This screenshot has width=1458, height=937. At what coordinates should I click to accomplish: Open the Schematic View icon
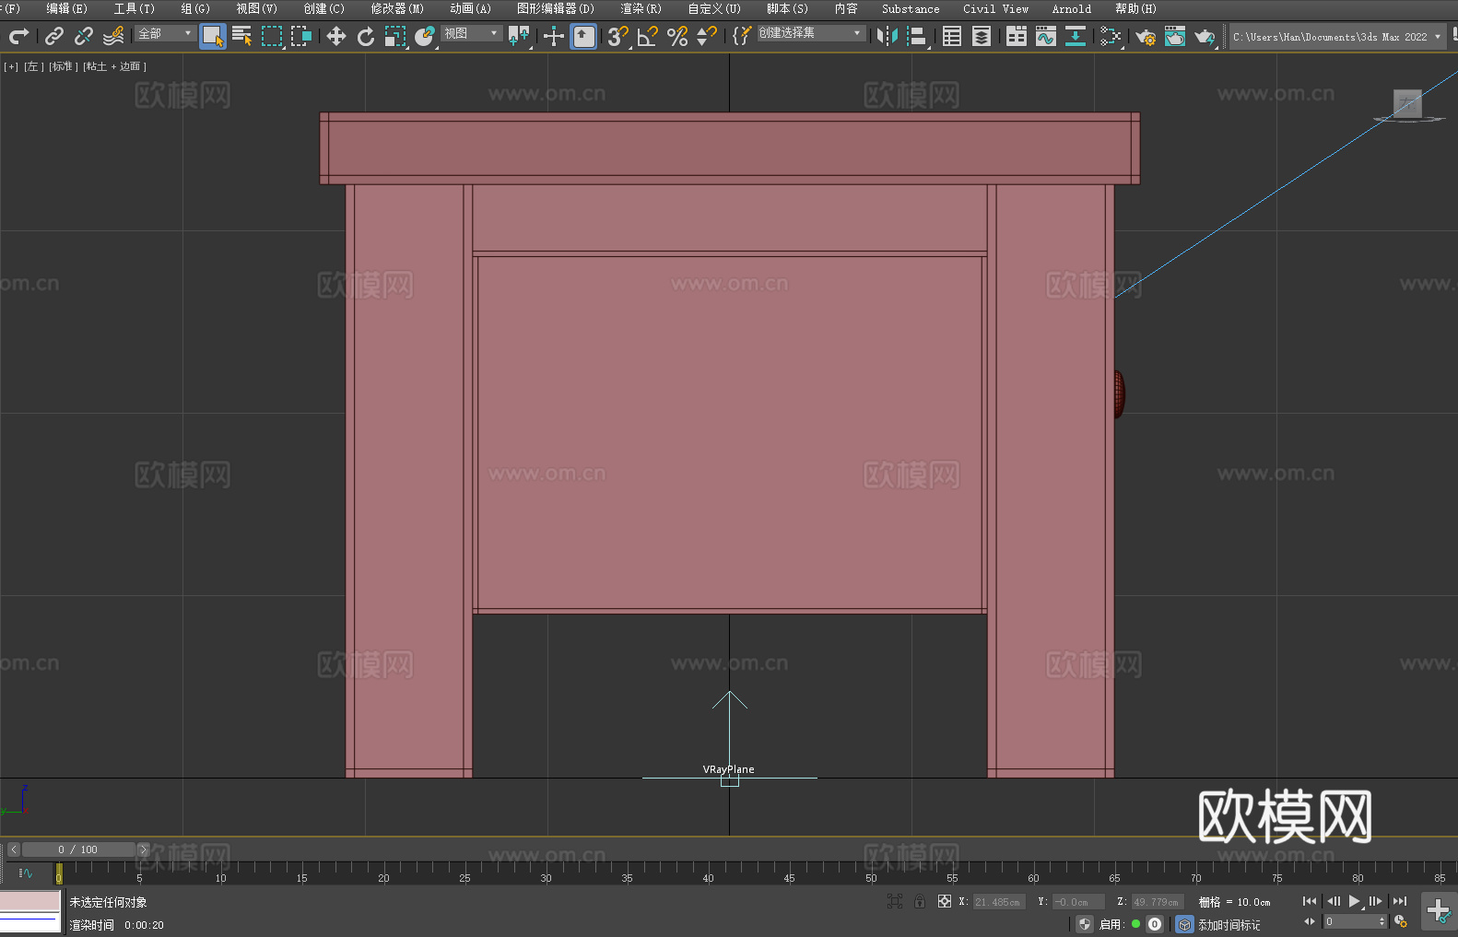pos(1076,36)
